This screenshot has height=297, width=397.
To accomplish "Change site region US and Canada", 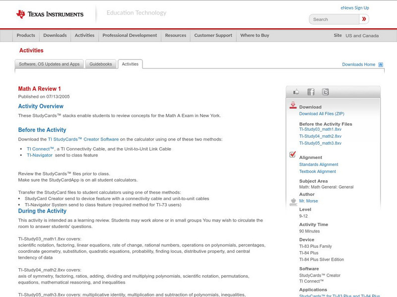I will (x=362, y=36).
